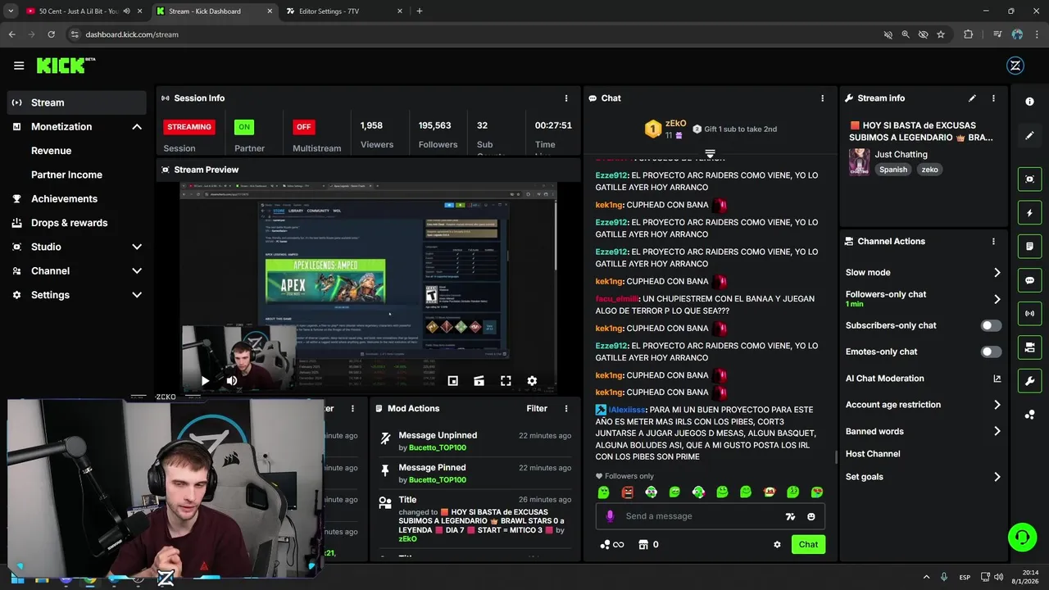Open AI Chat Moderation external link
This screenshot has width=1049, height=590.
[x=997, y=379]
